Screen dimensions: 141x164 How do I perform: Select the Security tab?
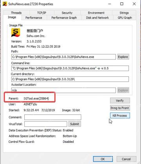tap(67, 13)
